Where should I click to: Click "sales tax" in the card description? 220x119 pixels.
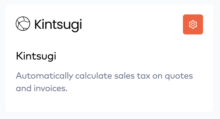pyautogui.click(x=132, y=76)
